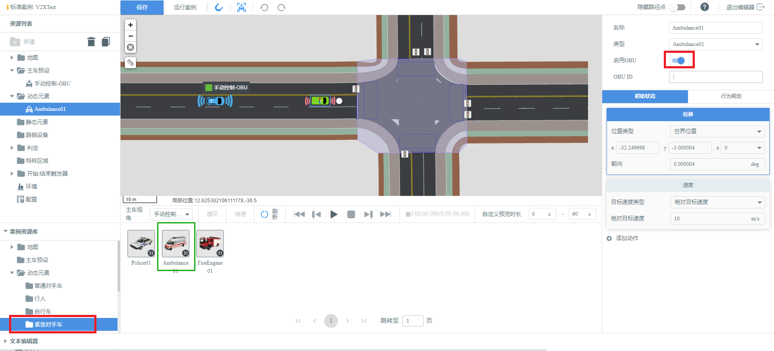Delete with the trash can icon
Screen dimensions: 774x351
(91, 42)
